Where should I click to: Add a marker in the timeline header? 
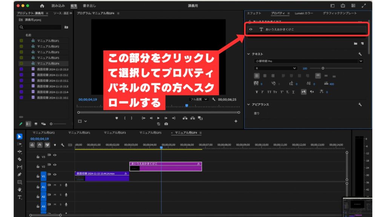coord(55,145)
